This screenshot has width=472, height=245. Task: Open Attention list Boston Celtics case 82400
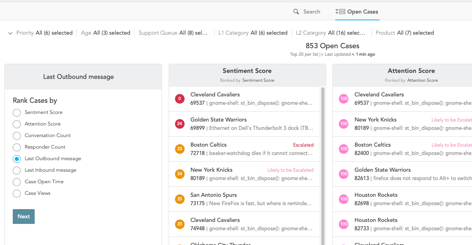(x=403, y=149)
